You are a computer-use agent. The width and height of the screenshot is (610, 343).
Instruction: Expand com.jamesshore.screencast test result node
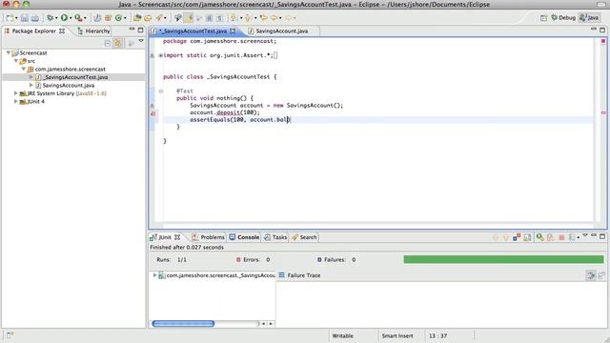tap(154, 275)
